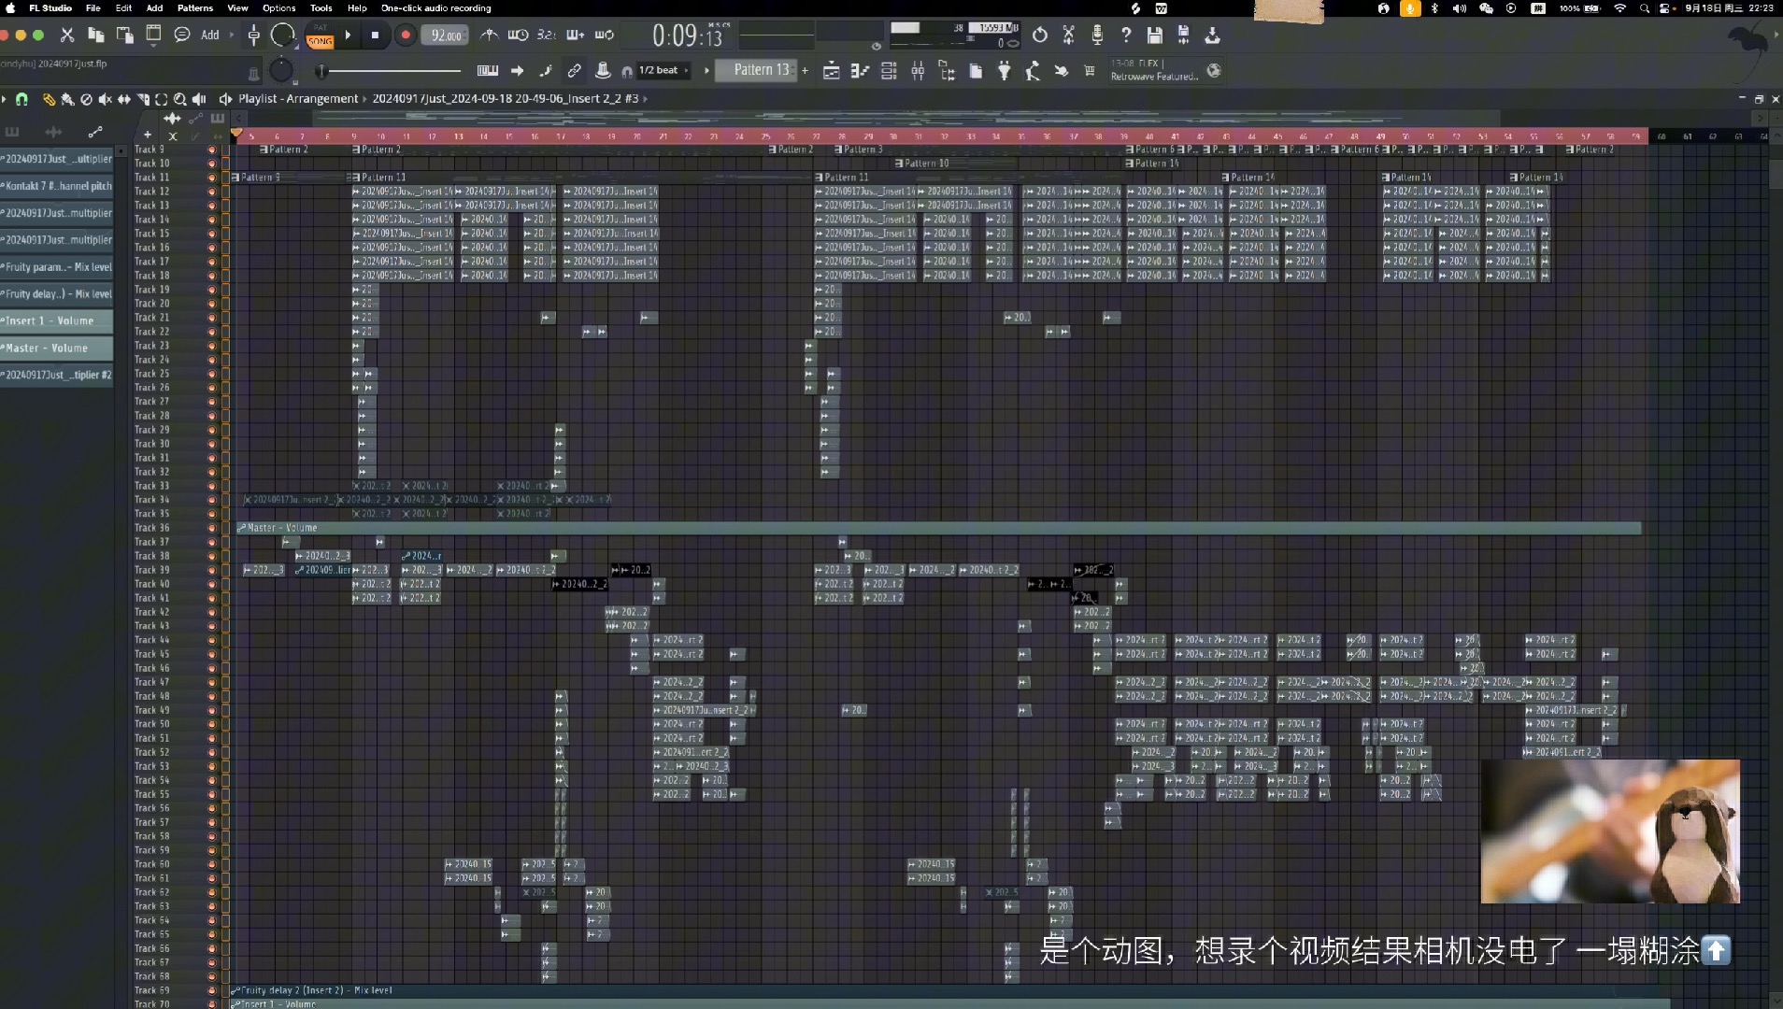The image size is (1783, 1009).
Task: Mute Track 52 via its dot
Action: pos(211,752)
